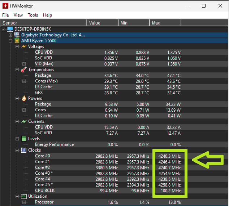Expand the Processor utilization entry
The height and width of the screenshot is (206, 229).
click(x=24, y=202)
